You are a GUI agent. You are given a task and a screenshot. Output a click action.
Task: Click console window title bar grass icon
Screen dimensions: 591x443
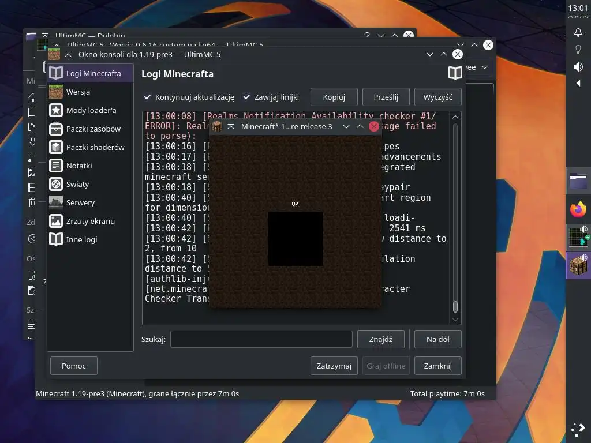(x=54, y=54)
